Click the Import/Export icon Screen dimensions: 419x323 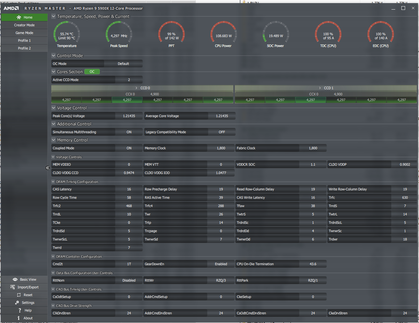tap(13, 287)
